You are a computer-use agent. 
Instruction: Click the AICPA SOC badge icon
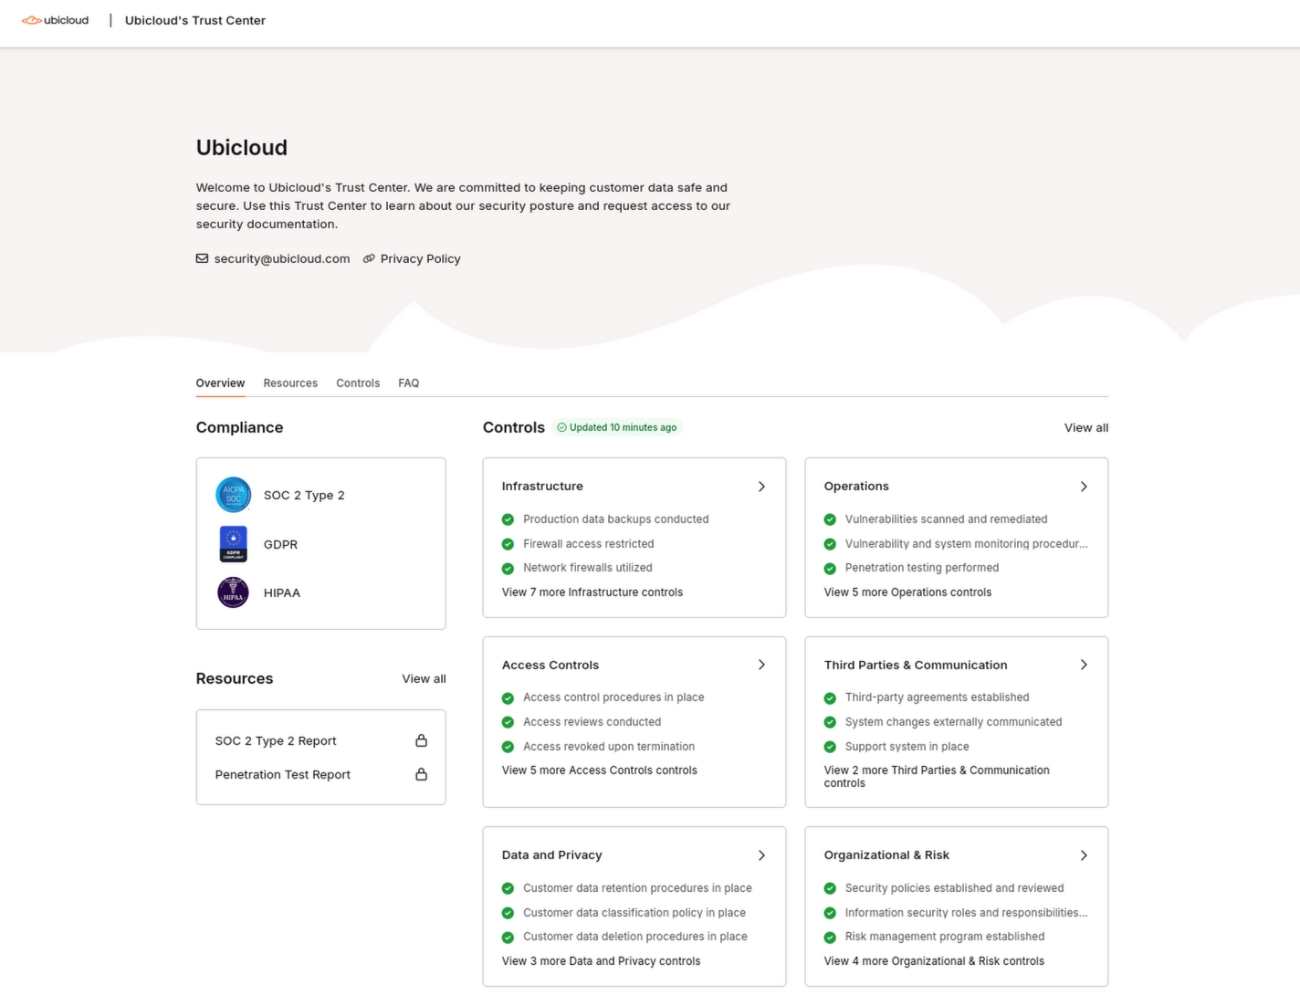(234, 495)
